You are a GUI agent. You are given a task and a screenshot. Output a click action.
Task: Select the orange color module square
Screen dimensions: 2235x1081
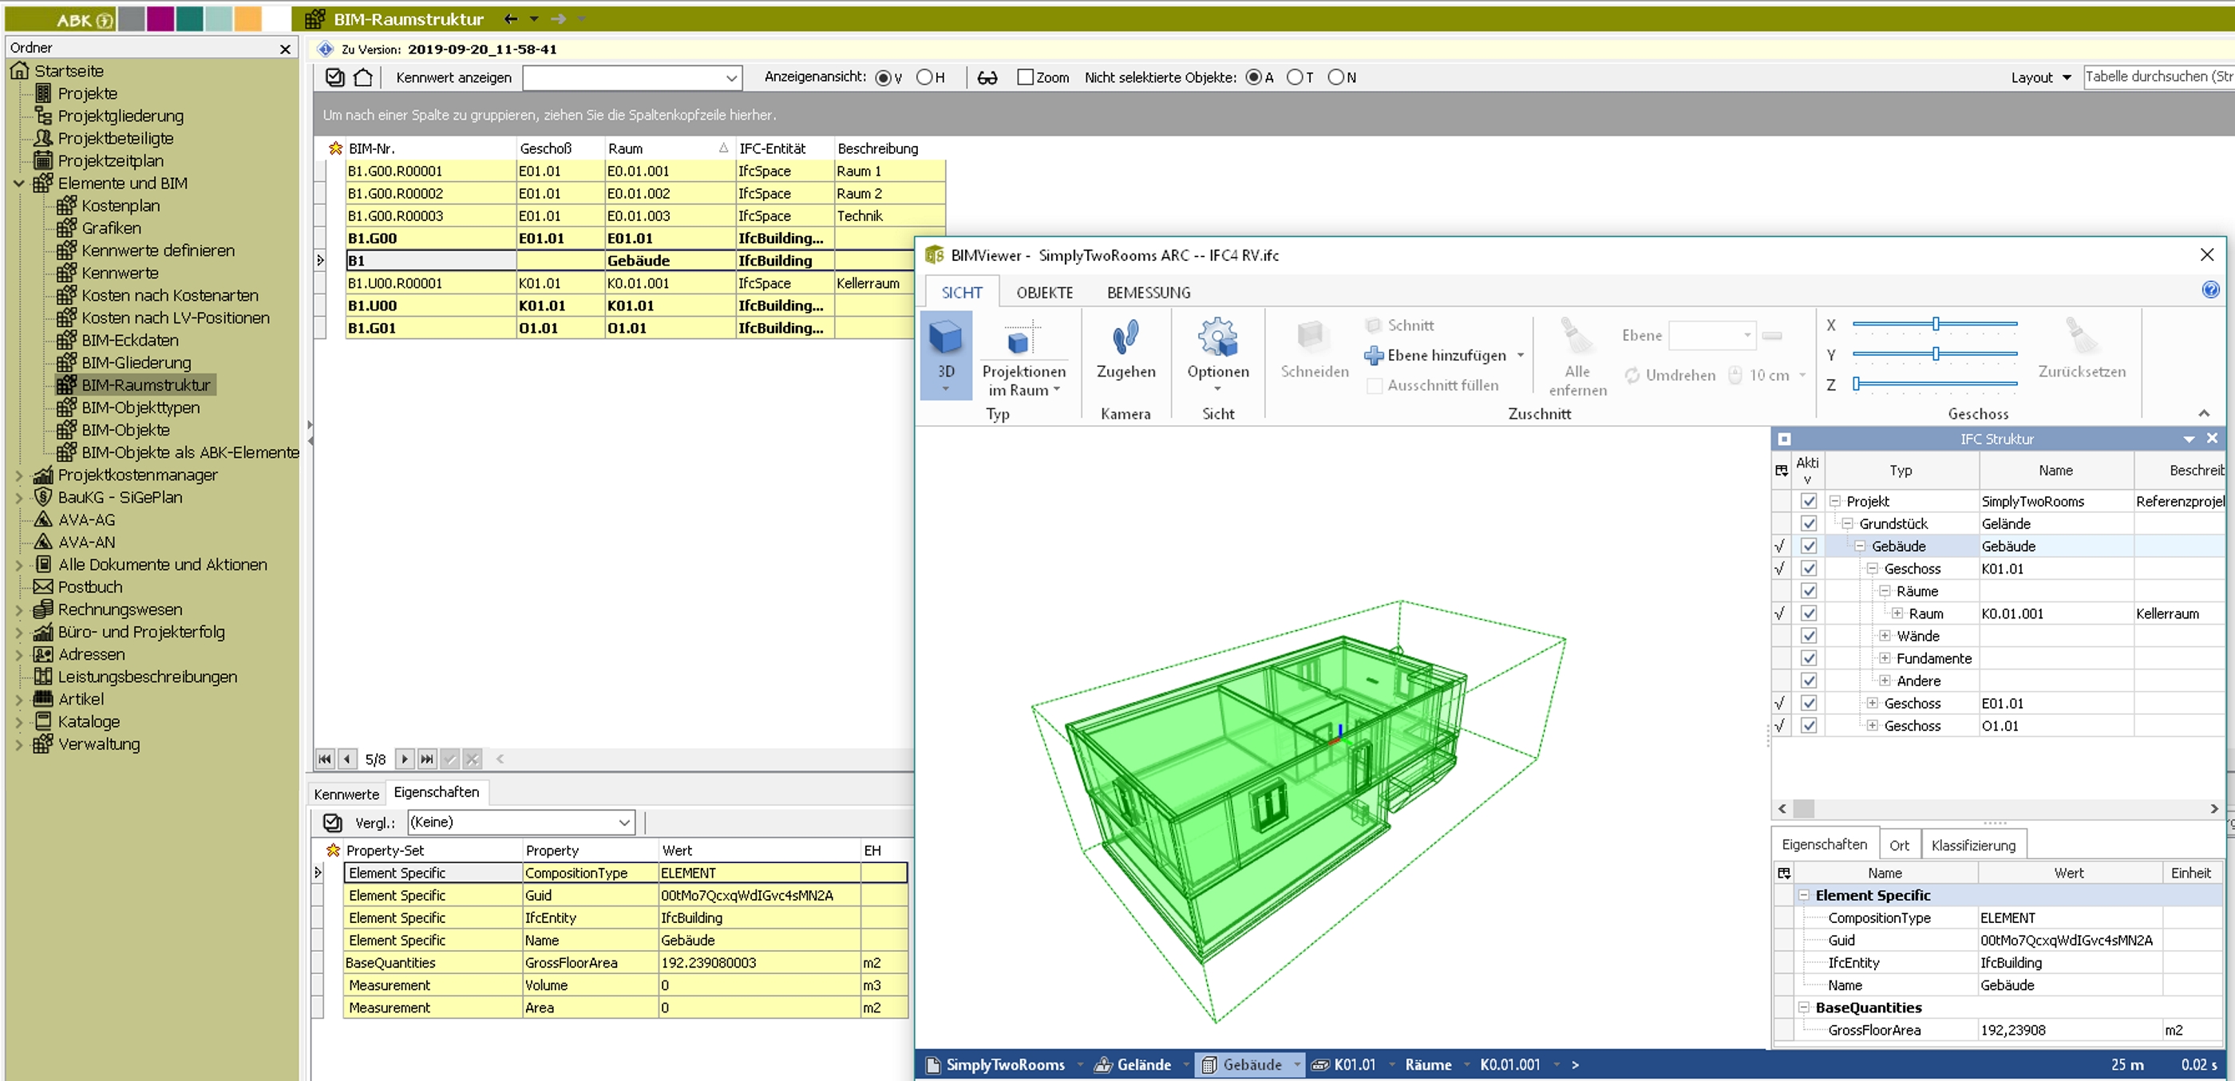click(248, 18)
